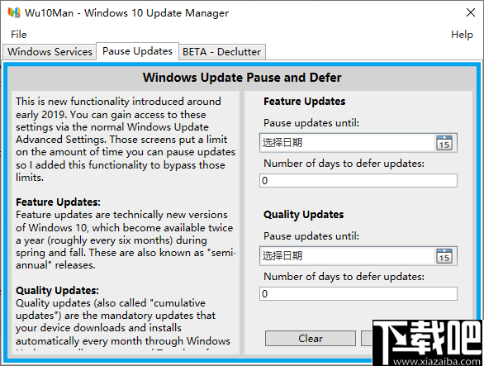
Task: Click 'Number of days to defer updates:' under Feature Updates
Action: [x=344, y=164]
